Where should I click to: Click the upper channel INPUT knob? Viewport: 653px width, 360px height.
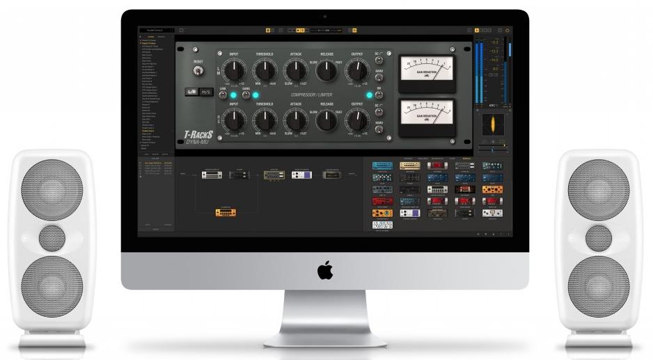coord(235,70)
